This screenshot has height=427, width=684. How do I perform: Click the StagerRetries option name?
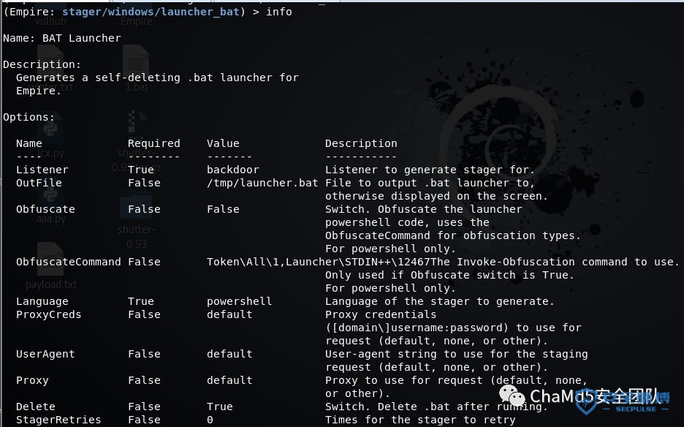pyautogui.click(x=58, y=420)
